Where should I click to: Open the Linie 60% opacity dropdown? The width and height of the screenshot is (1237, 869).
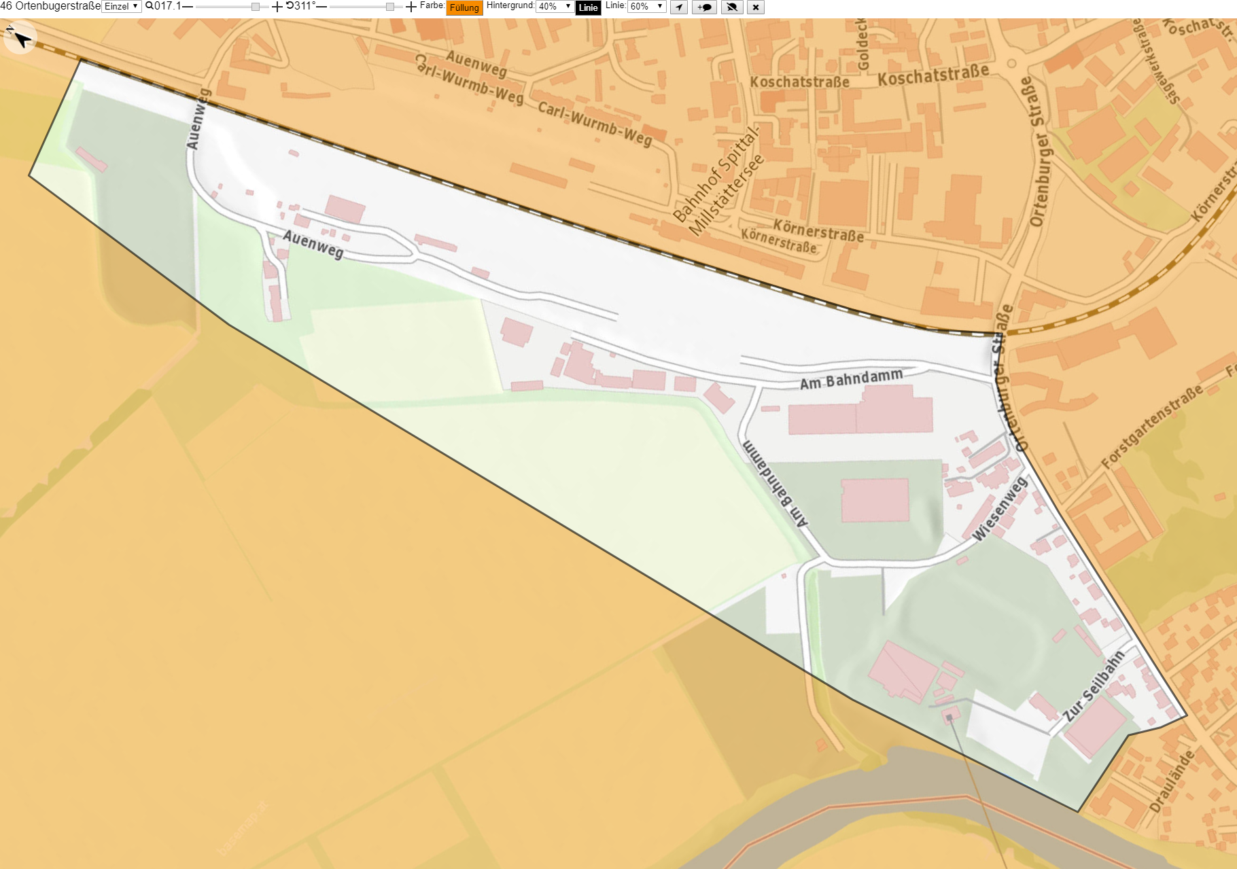tap(646, 6)
